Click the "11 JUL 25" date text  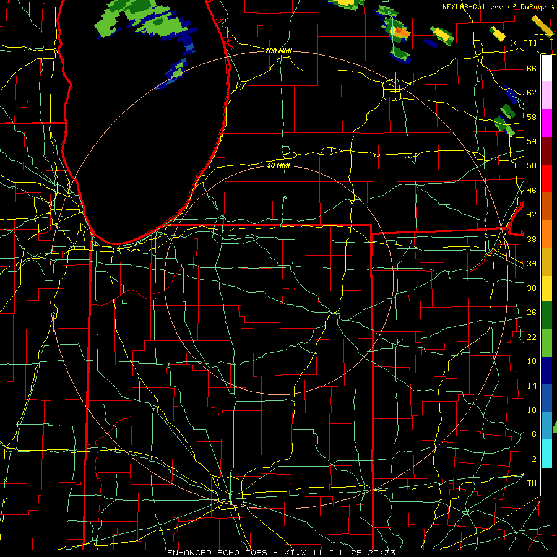point(338,553)
